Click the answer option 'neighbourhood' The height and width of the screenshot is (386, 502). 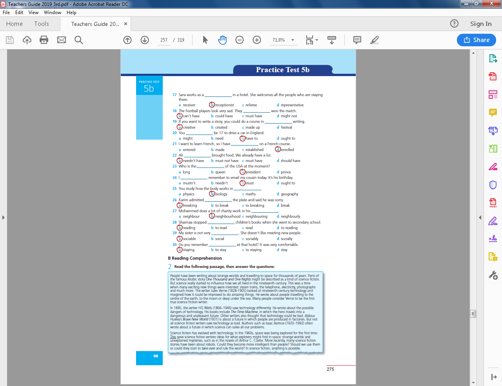point(228,217)
